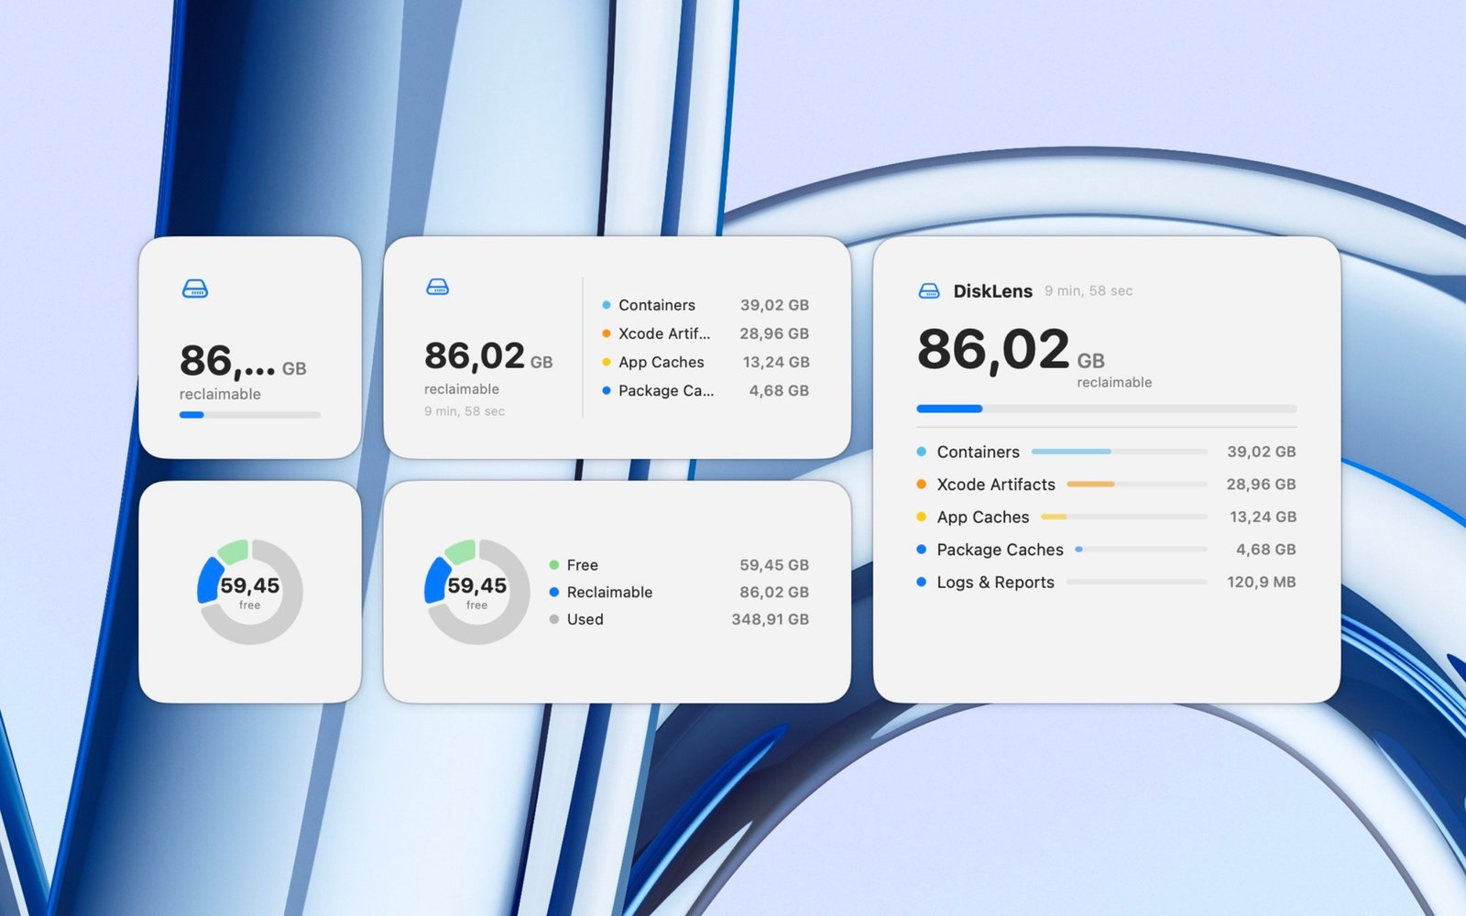
Task: Click Containers label in medium widget
Action: pos(656,305)
